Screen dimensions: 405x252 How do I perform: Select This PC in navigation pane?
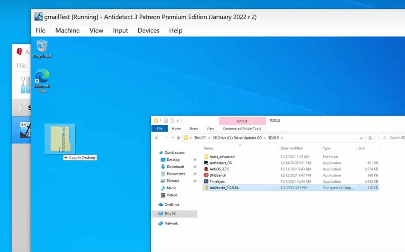click(174, 214)
